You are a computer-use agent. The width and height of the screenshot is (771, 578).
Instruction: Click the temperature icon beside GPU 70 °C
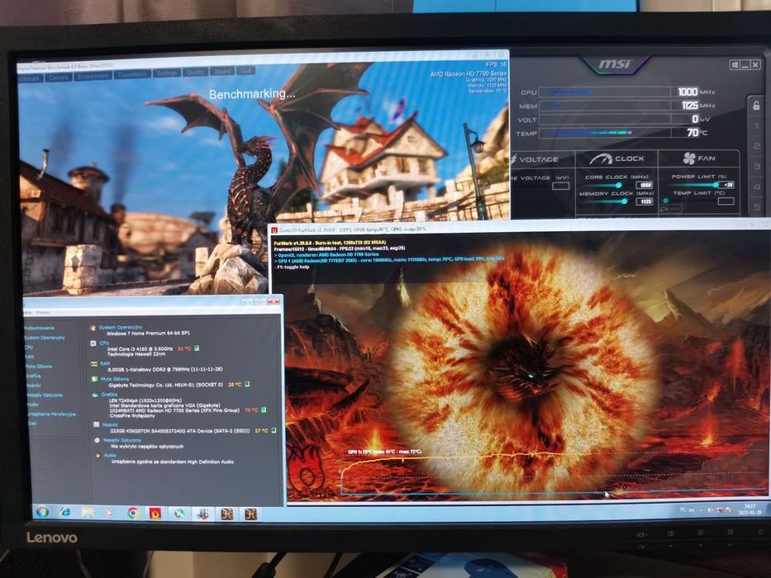click(x=264, y=410)
